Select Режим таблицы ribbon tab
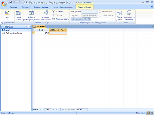The image size is (154, 115). tap(85, 7)
